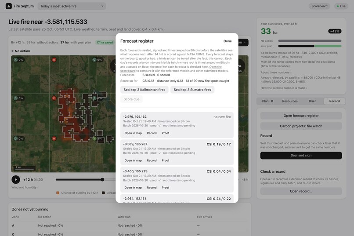Click the 1 km map scale bar
The image size is (354, 236).
pyautogui.click(x=25, y=168)
